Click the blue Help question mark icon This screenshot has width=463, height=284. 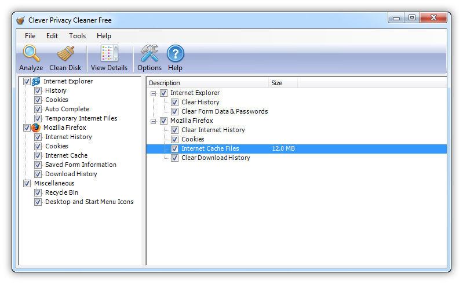tap(176, 53)
